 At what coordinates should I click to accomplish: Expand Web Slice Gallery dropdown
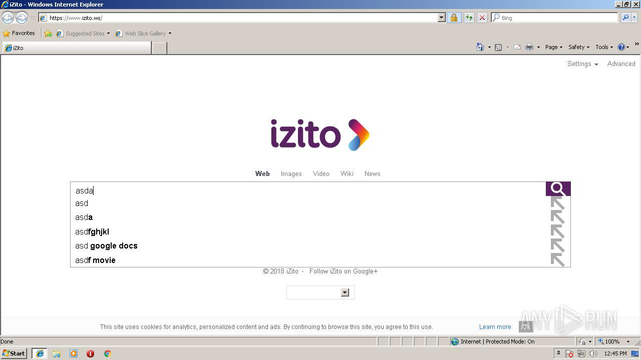tap(170, 33)
